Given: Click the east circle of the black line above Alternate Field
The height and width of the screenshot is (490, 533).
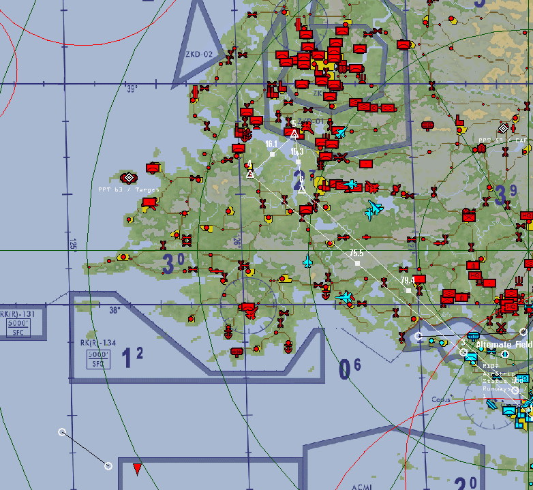Looking at the screenshot, I should (x=523, y=332).
